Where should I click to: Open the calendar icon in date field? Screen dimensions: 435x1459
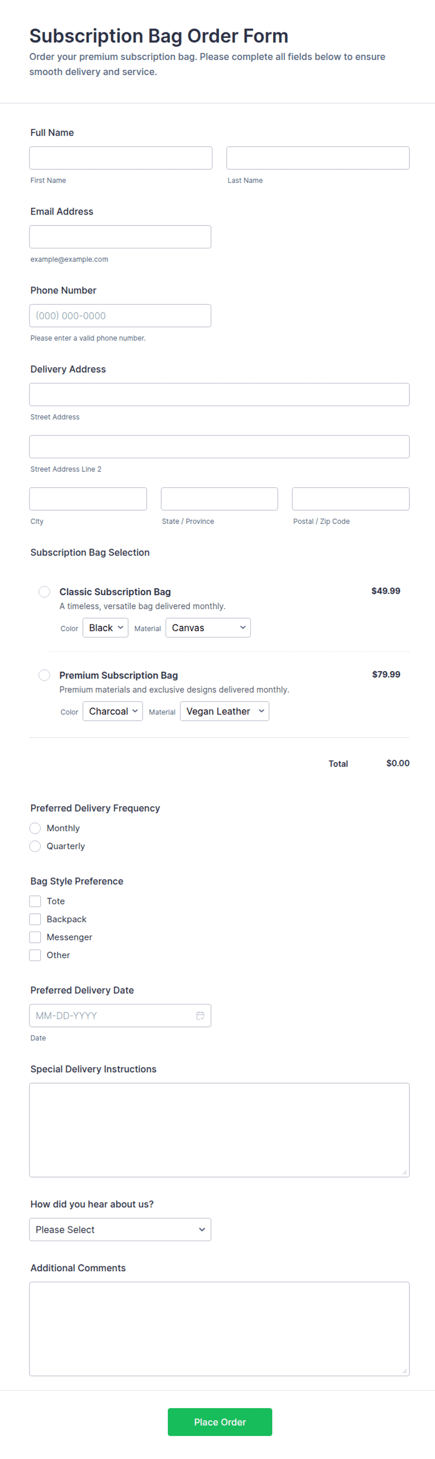click(x=200, y=1016)
